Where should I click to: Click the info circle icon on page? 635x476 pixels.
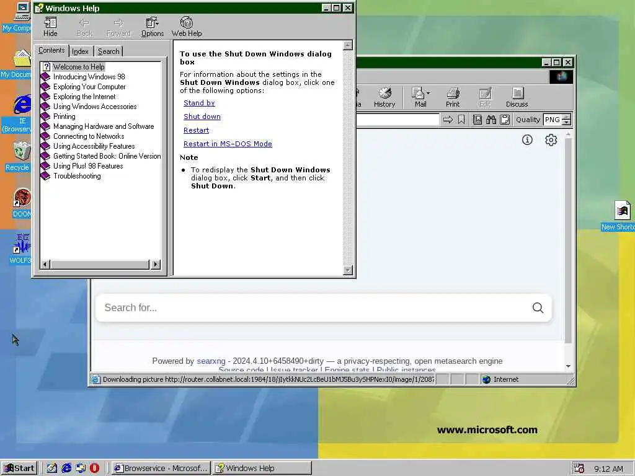(527, 140)
